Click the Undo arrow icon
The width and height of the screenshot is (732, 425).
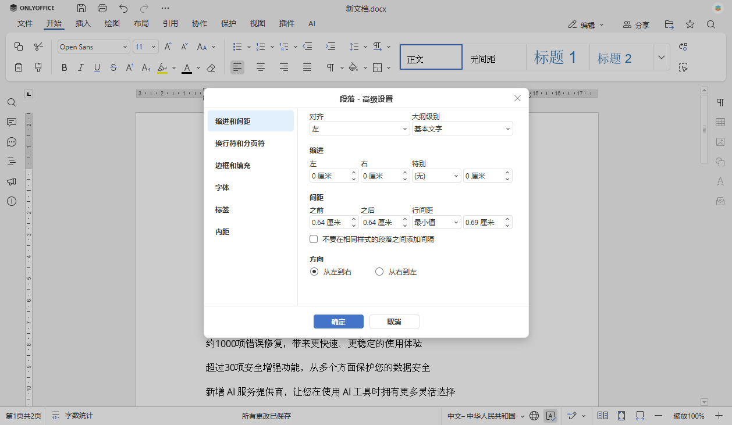tap(123, 8)
